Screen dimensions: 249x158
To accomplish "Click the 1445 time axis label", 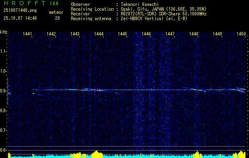I will (122, 34).
